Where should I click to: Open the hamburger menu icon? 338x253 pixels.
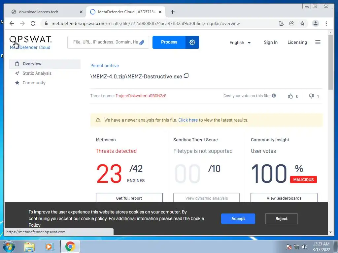coord(318,42)
